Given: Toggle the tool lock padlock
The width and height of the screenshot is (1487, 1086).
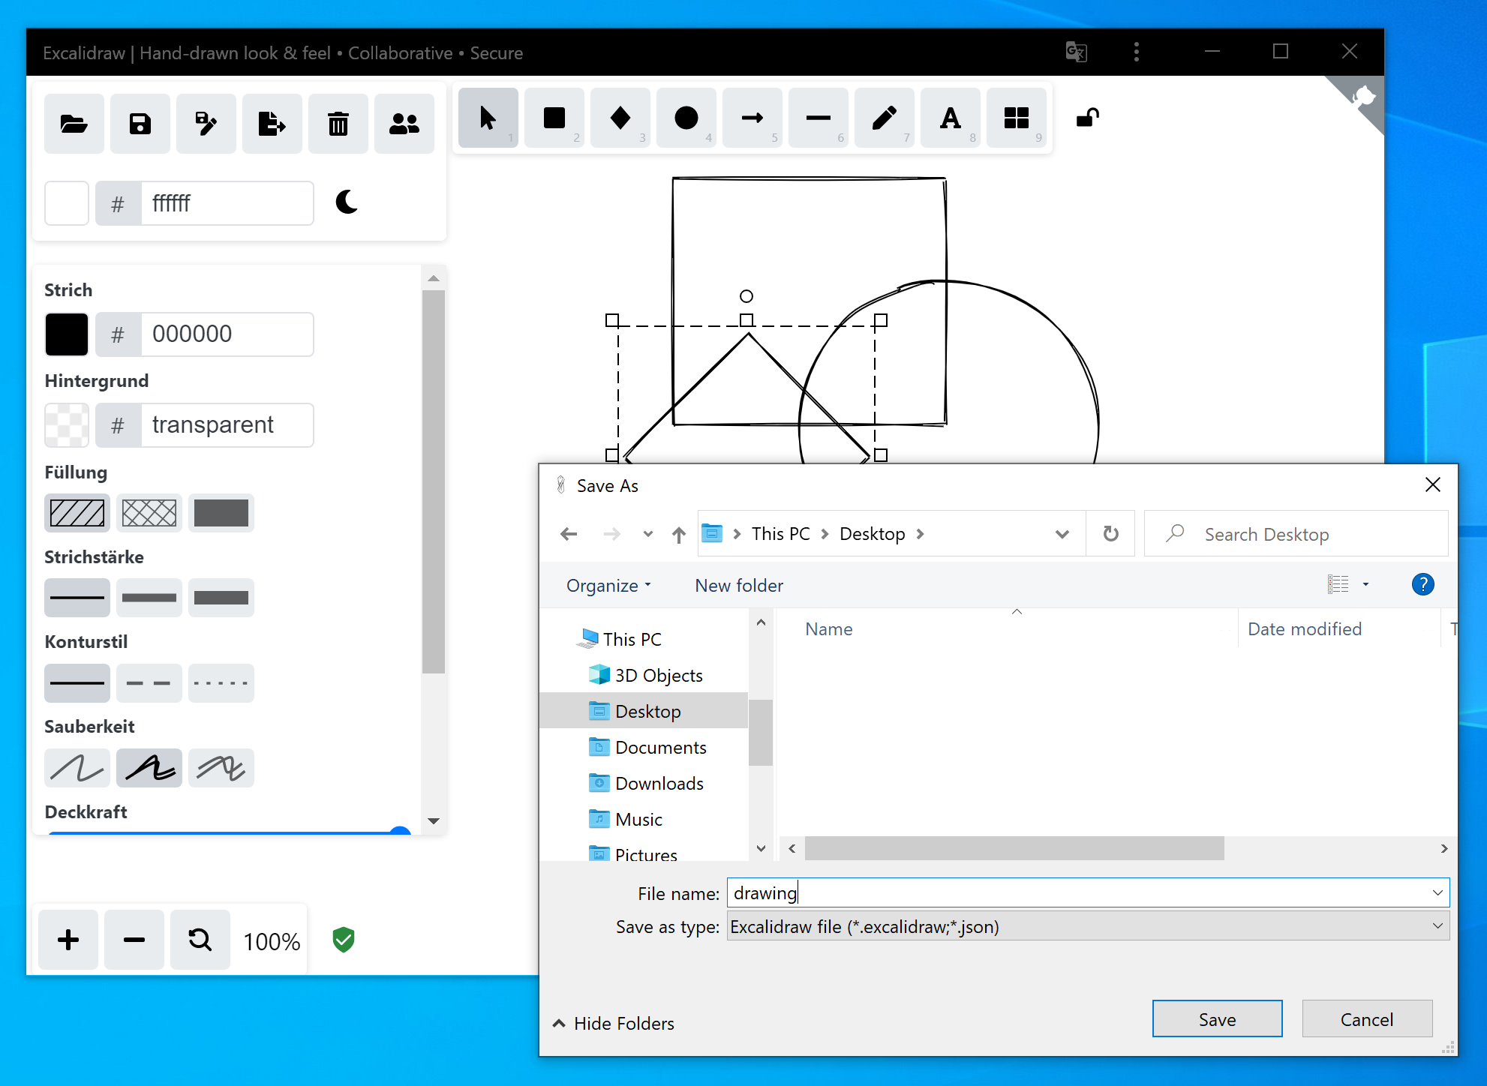Looking at the screenshot, I should coord(1087,118).
